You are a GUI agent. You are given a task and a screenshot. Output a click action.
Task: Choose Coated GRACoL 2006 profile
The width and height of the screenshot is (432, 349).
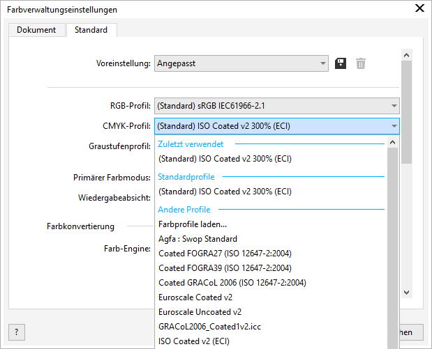(232, 283)
